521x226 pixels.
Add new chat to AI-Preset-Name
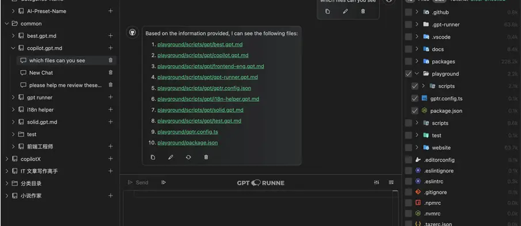111,11
